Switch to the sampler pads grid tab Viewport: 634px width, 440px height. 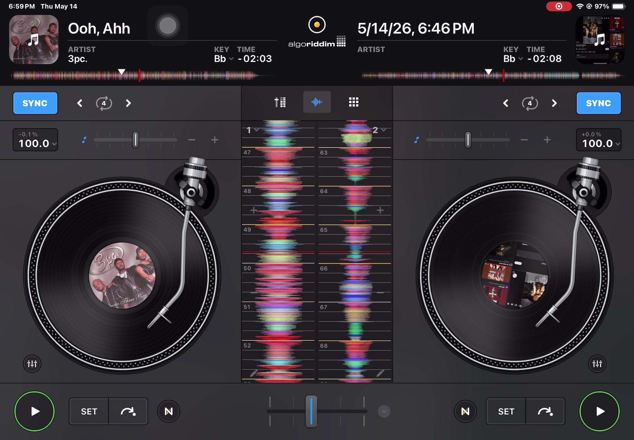pos(354,102)
